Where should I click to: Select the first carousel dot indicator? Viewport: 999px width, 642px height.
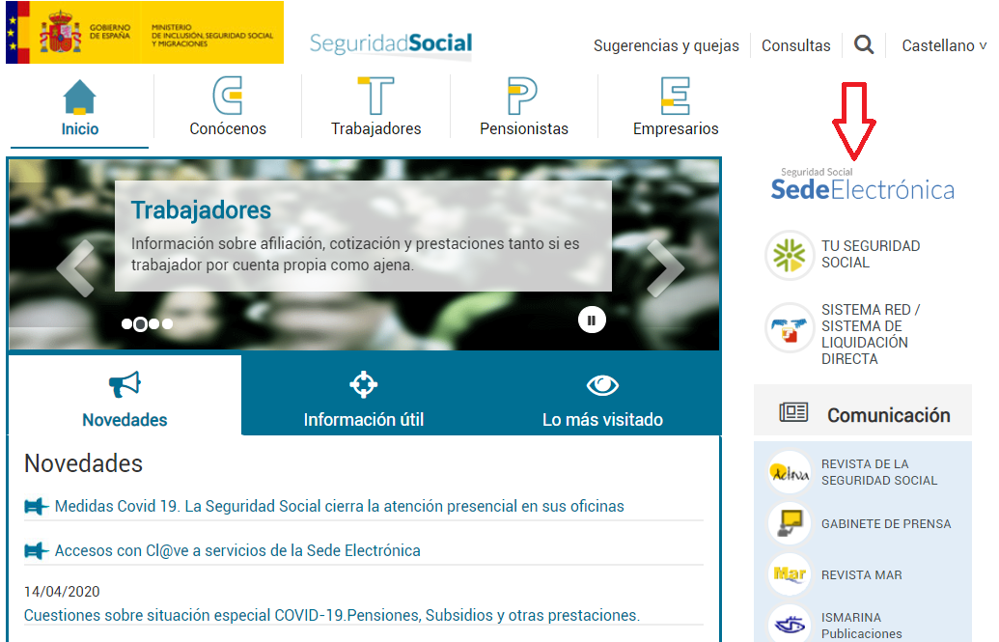click(x=126, y=324)
